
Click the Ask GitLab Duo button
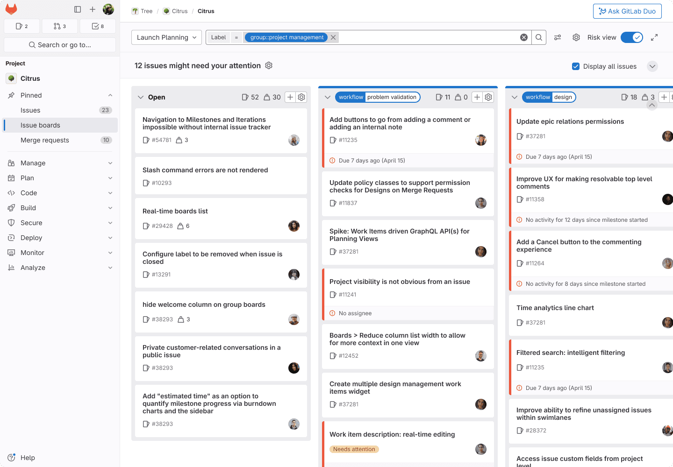627,11
